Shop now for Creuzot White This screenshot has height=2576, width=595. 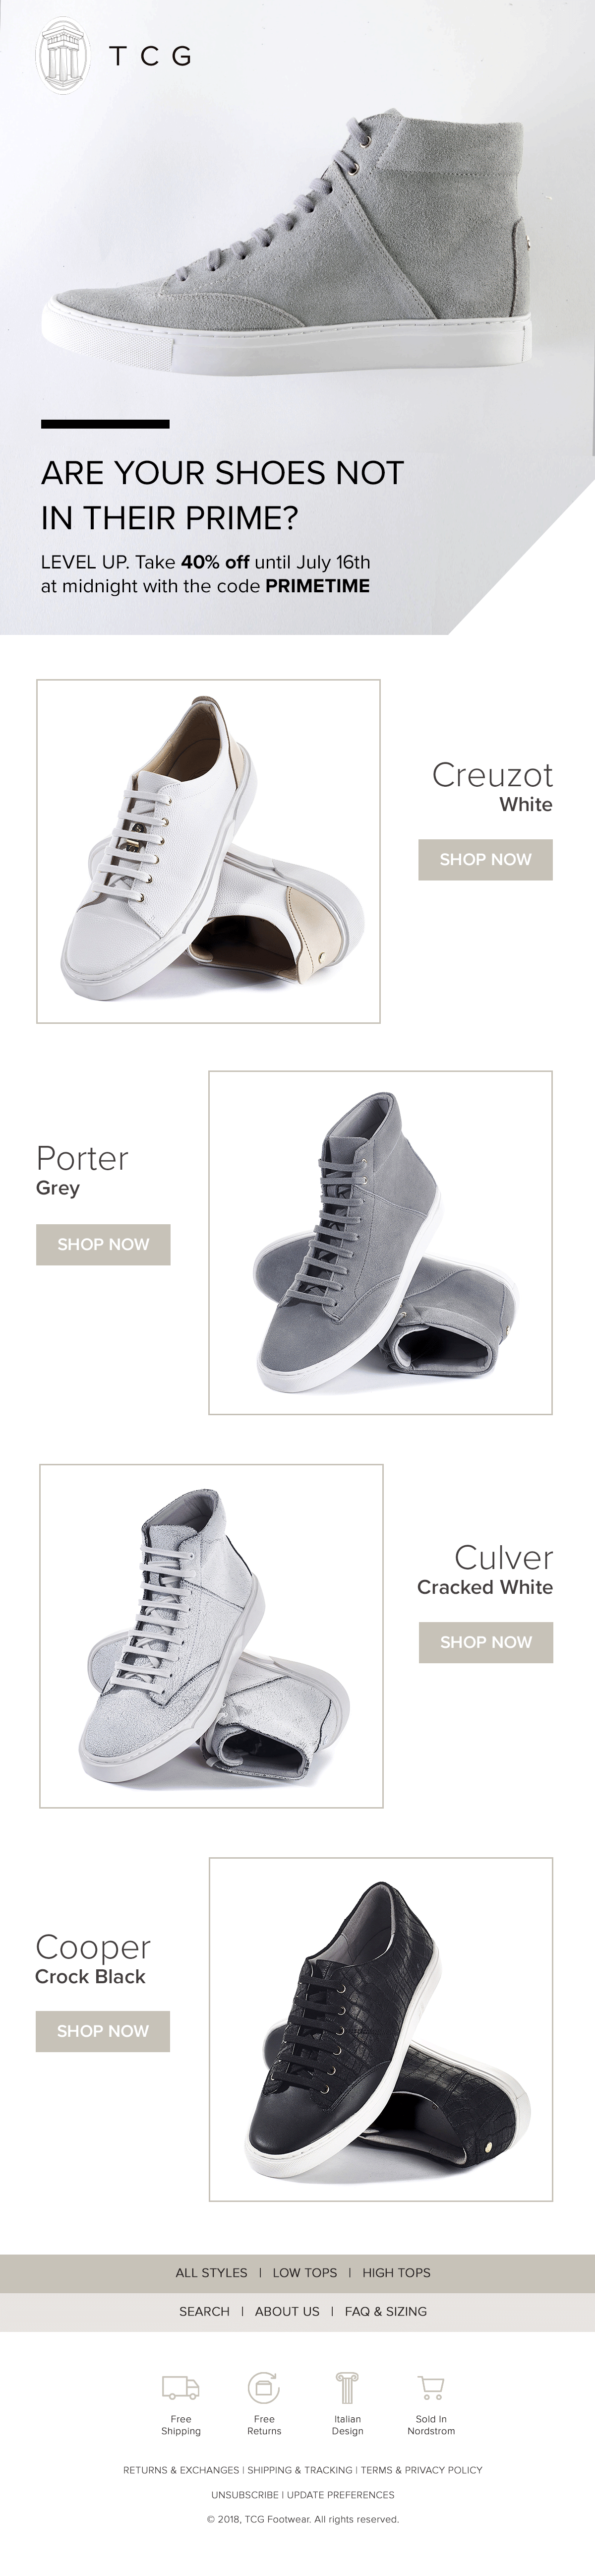coord(485,860)
